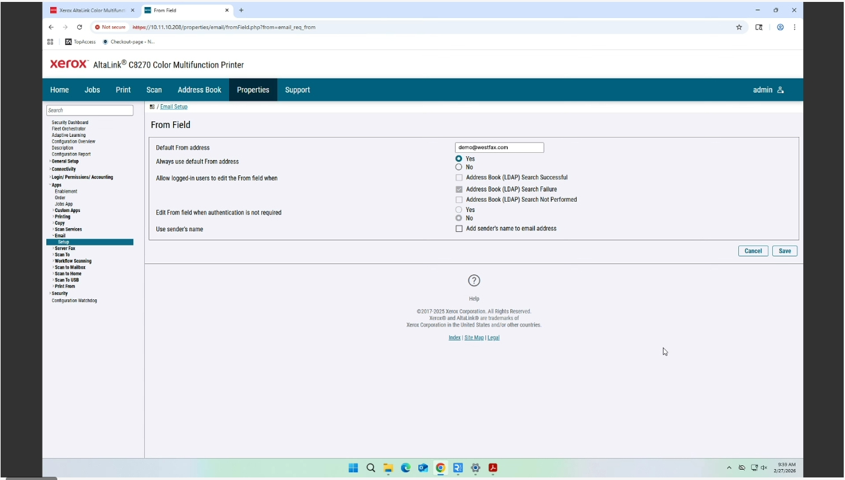Screen dimensions: 845x480
Task: Open Adobe Acrobat from the taskbar
Action: (x=492, y=468)
